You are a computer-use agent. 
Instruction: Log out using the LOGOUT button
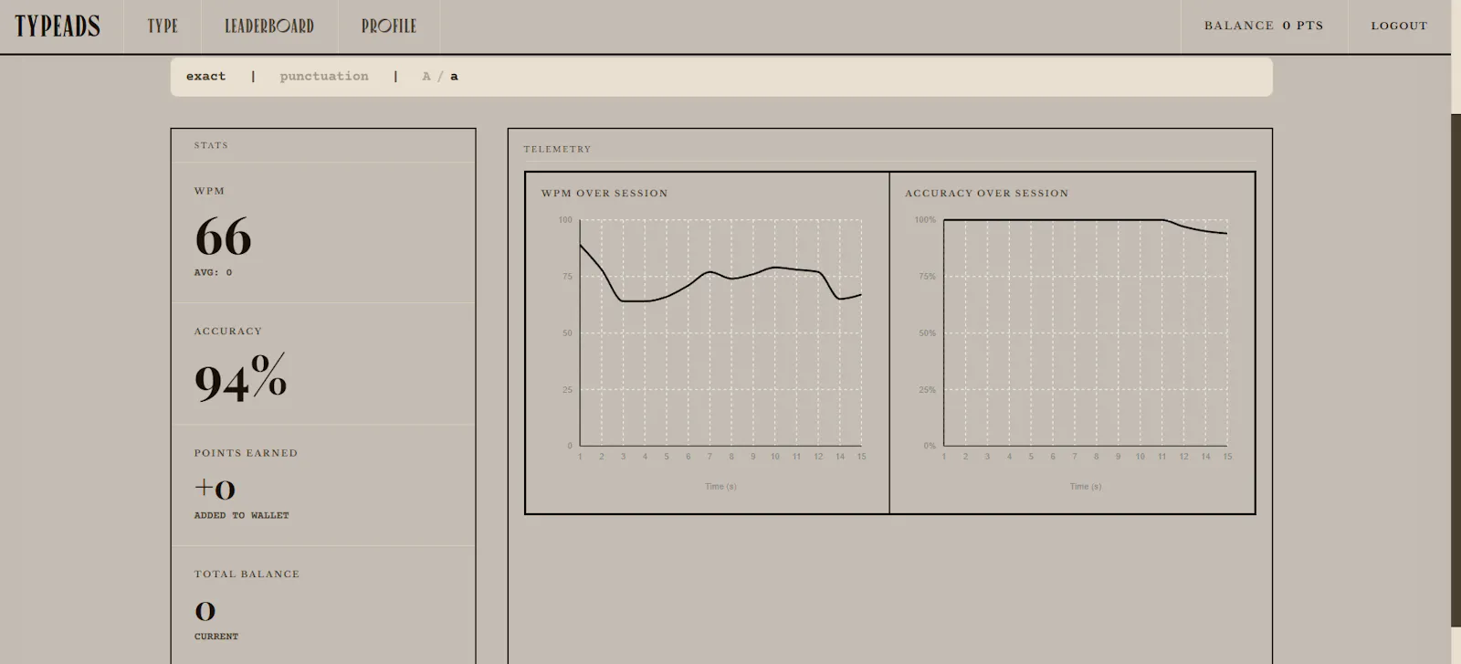(1399, 26)
